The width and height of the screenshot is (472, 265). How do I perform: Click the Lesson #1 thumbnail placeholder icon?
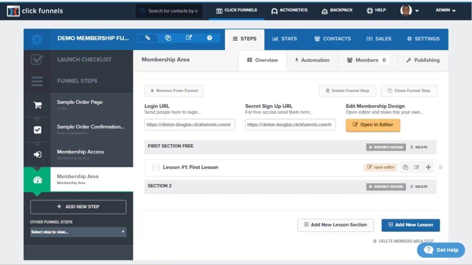(x=155, y=167)
